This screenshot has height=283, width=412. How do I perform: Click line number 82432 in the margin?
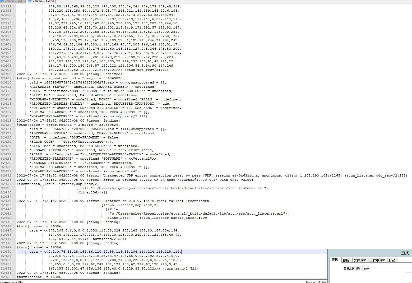pos(6,175)
